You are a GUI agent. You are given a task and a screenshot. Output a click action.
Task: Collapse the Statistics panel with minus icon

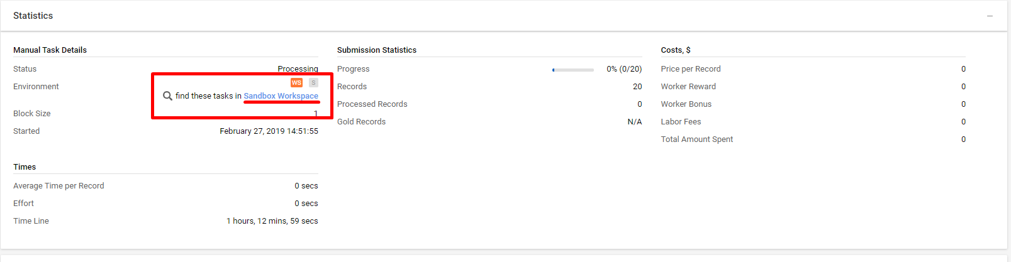pos(990,16)
